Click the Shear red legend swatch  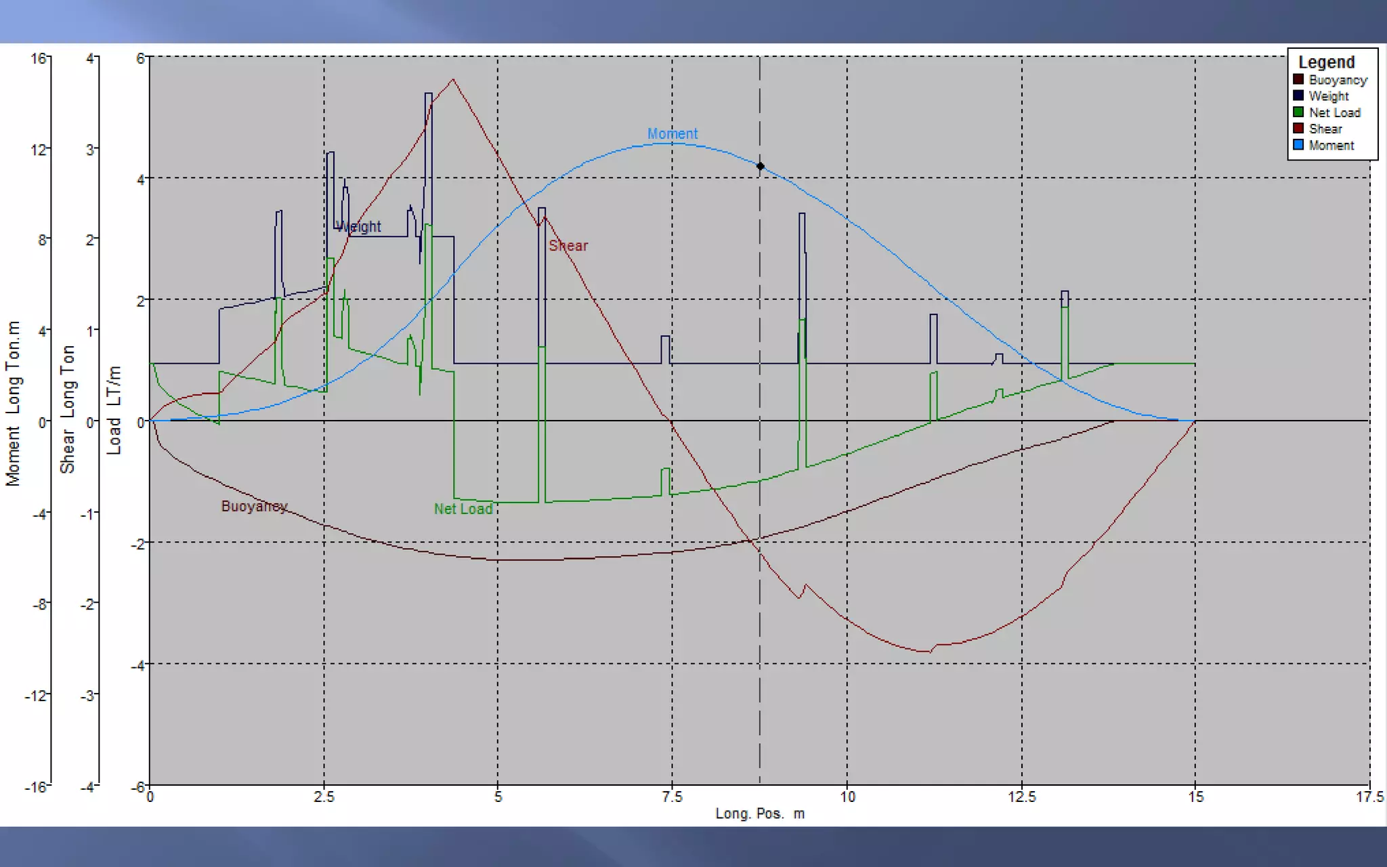tap(1298, 129)
